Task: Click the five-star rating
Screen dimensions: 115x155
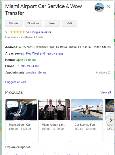Action: [x=18, y=32]
